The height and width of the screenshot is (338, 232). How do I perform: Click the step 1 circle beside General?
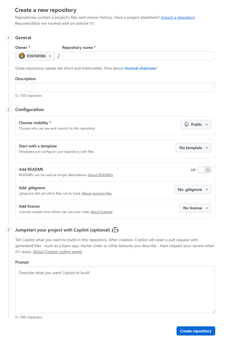[x=8, y=37]
